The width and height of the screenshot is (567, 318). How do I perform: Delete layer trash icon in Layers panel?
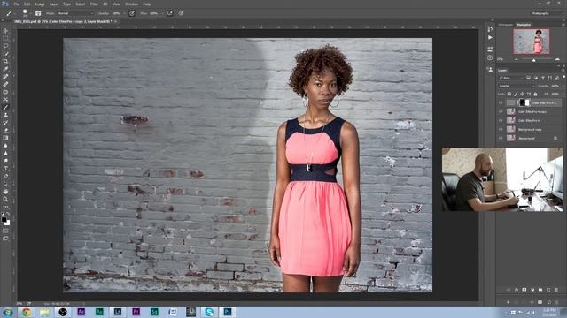click(556, 290)
